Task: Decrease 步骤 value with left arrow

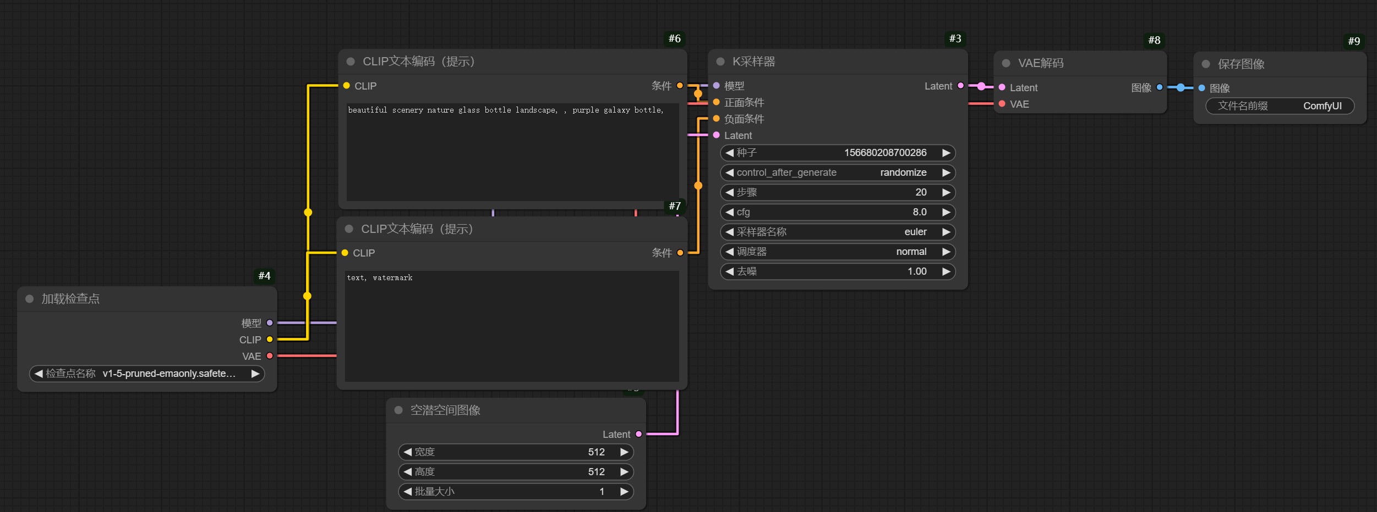Action: (x=729, y=192)
